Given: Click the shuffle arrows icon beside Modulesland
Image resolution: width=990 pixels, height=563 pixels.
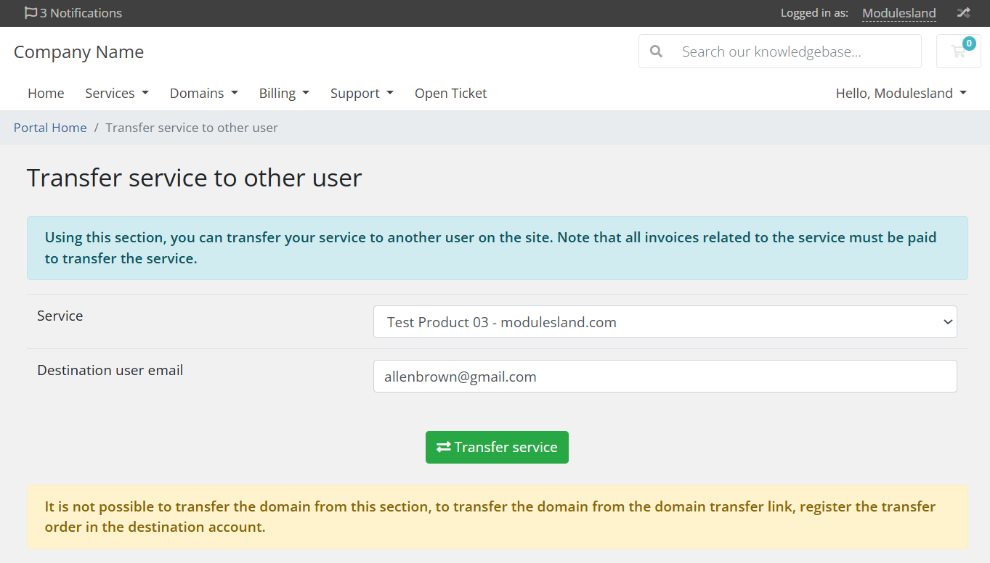Looking at the screenshot, I should tap(963, 13).
